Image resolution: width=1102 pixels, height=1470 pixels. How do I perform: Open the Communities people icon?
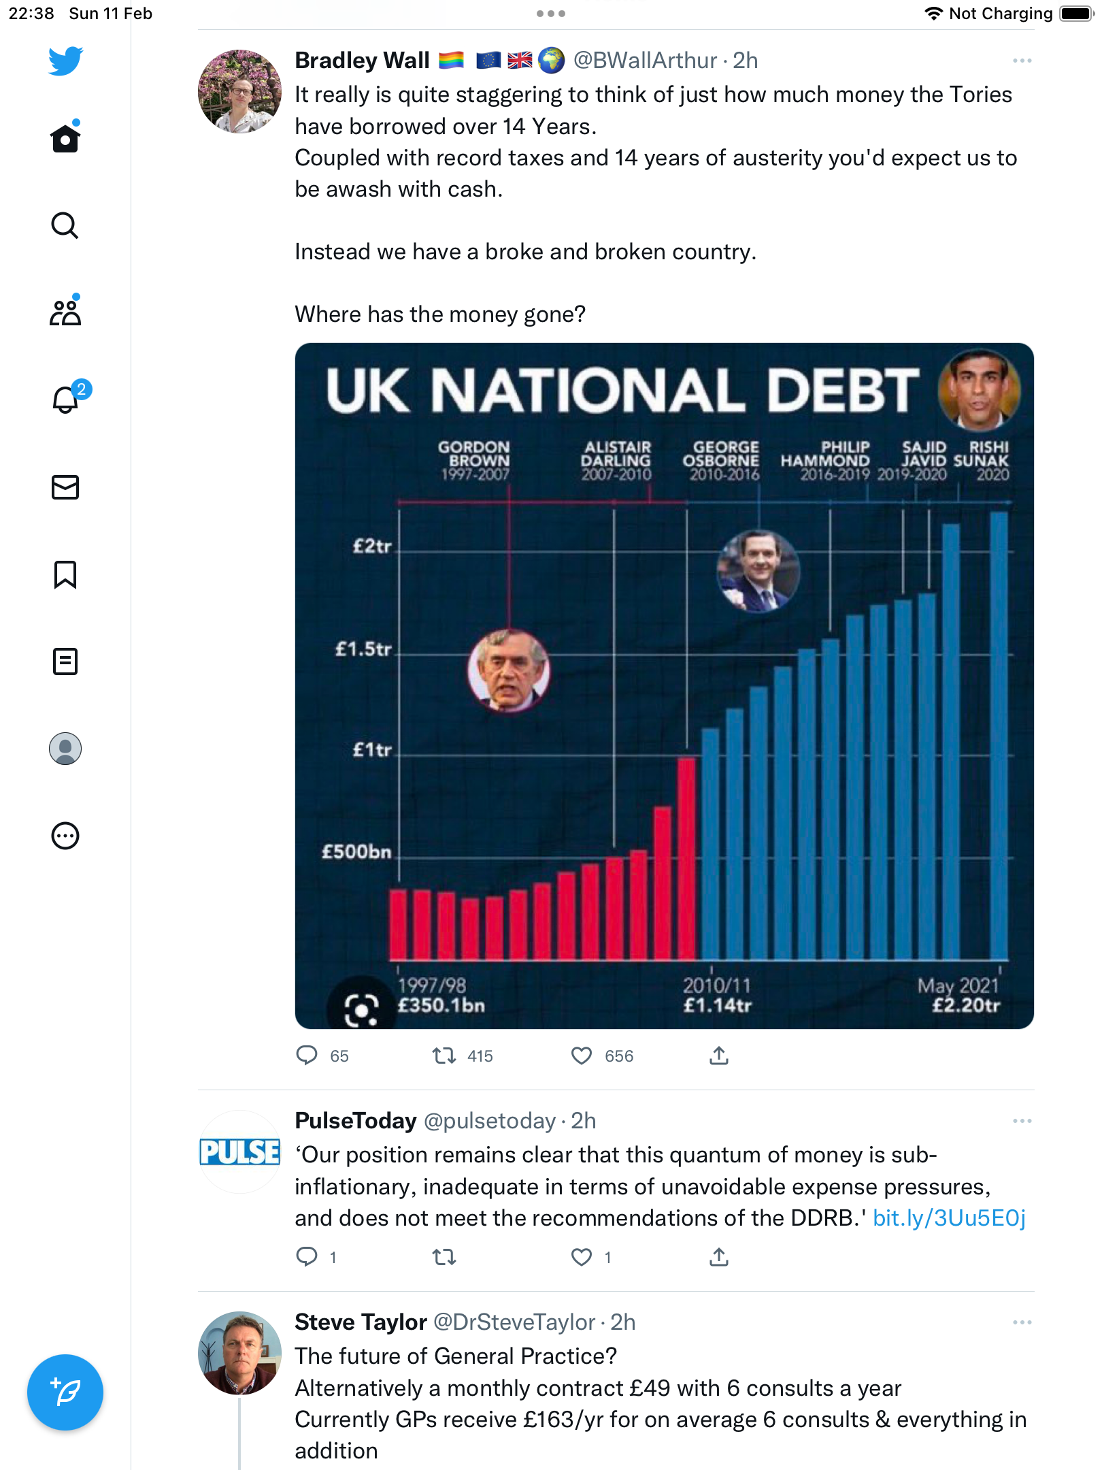point(65,312)
